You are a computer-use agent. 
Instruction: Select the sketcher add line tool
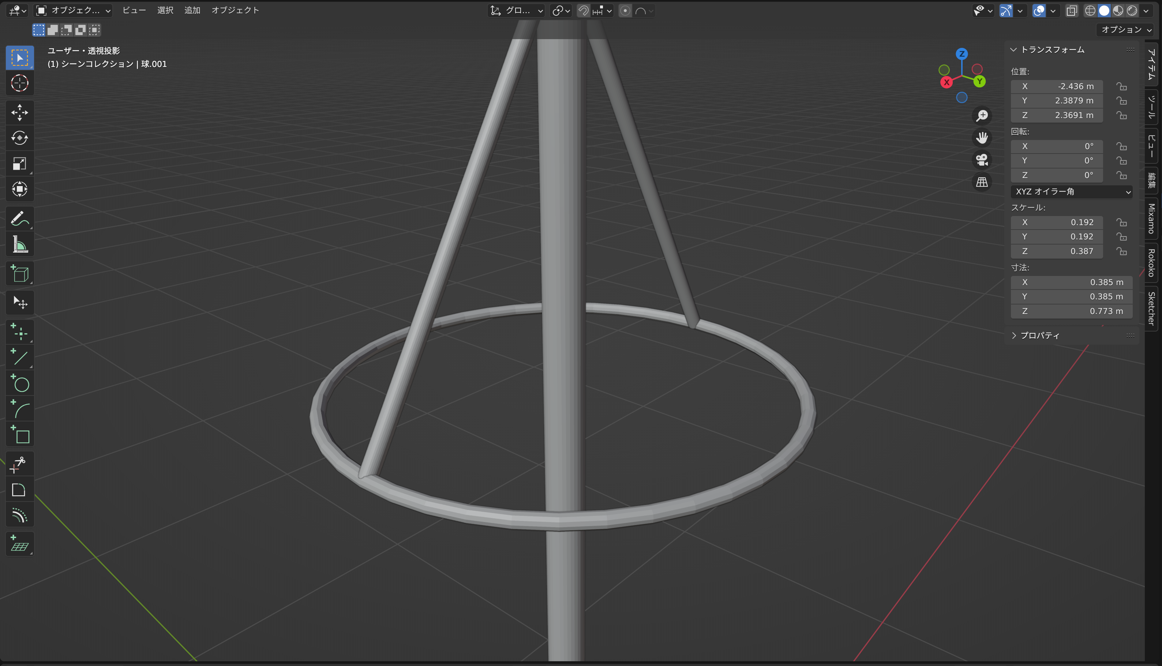pyautogui.click(x=20, y=358)
